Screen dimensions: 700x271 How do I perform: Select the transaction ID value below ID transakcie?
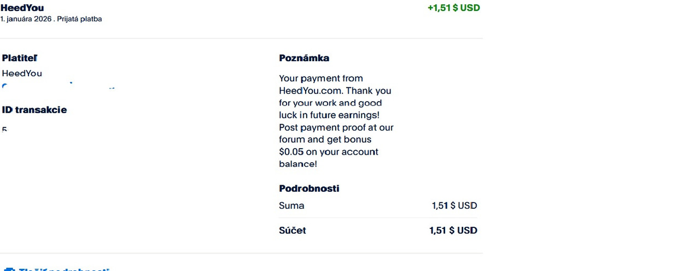[x=4, y=130]
